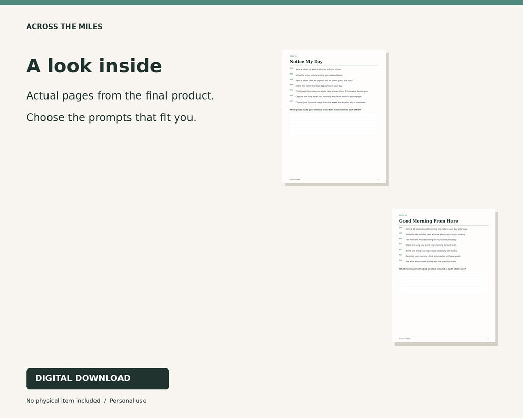Click 'Share one color that kept appearing' prompt
Image resolution: width=523 pixels, height=418 pixels.
click(x=319, y=86)
